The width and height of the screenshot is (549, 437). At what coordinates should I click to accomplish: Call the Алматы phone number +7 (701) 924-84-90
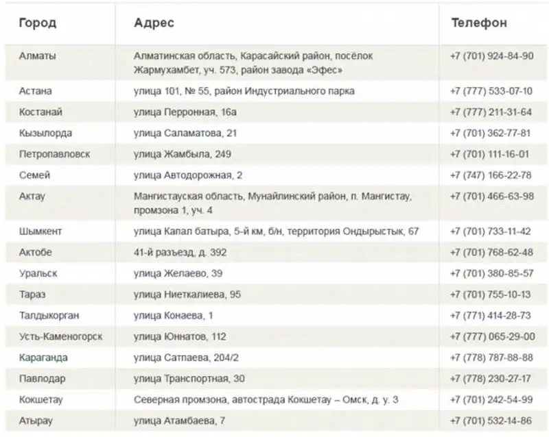click(x=491, y=56)
